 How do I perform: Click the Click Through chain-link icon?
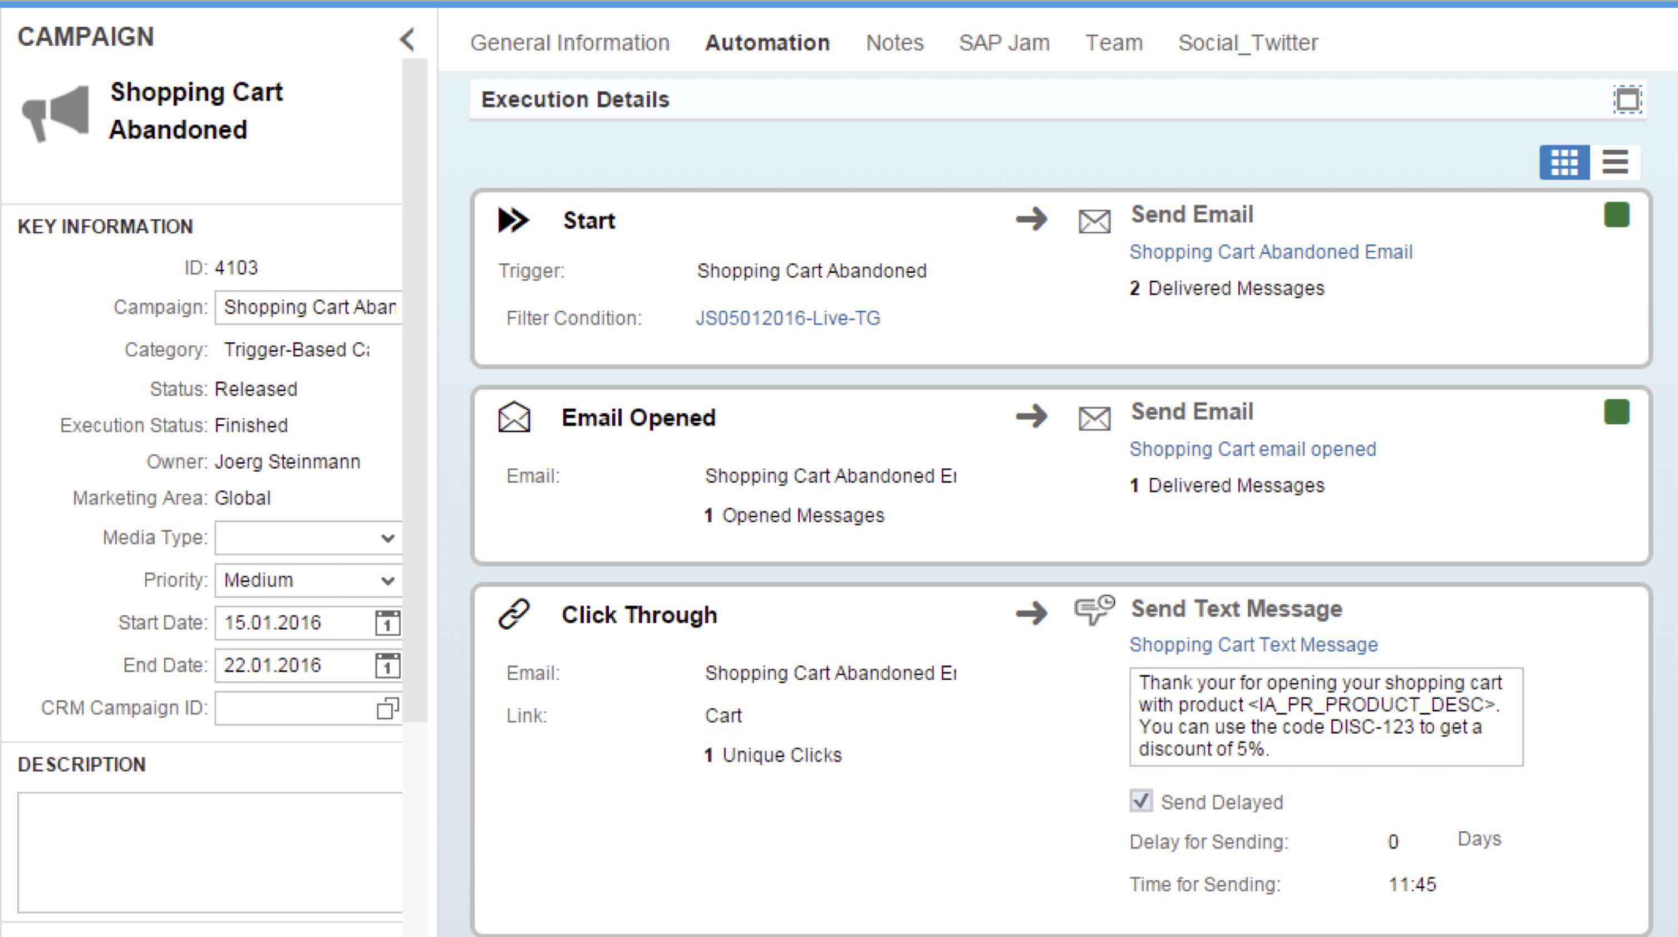514,614
